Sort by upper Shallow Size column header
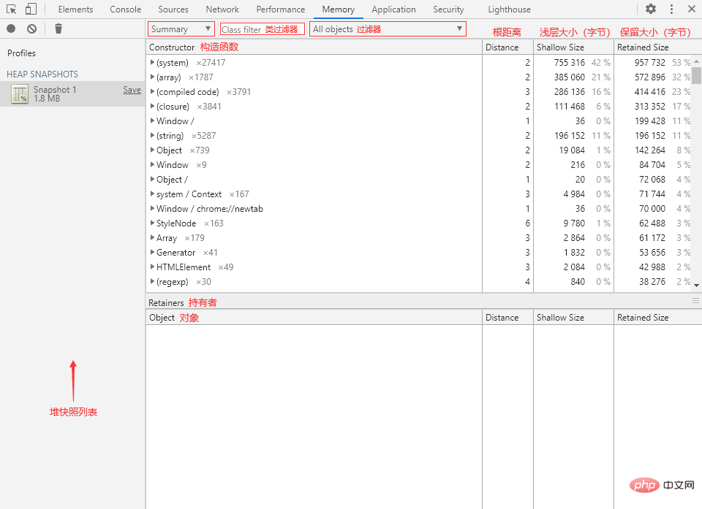The image size is (702, 509). [573, 47]
